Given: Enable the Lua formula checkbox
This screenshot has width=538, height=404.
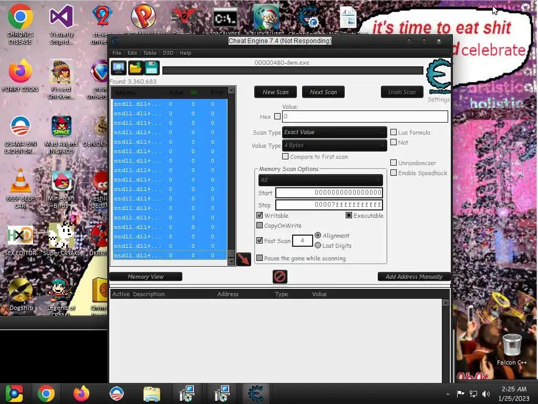Looking at the screenshot, I should 394,132.
